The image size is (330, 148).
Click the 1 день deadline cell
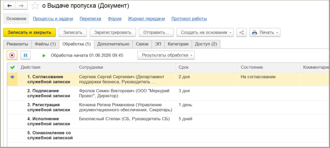tap(207, 107)
